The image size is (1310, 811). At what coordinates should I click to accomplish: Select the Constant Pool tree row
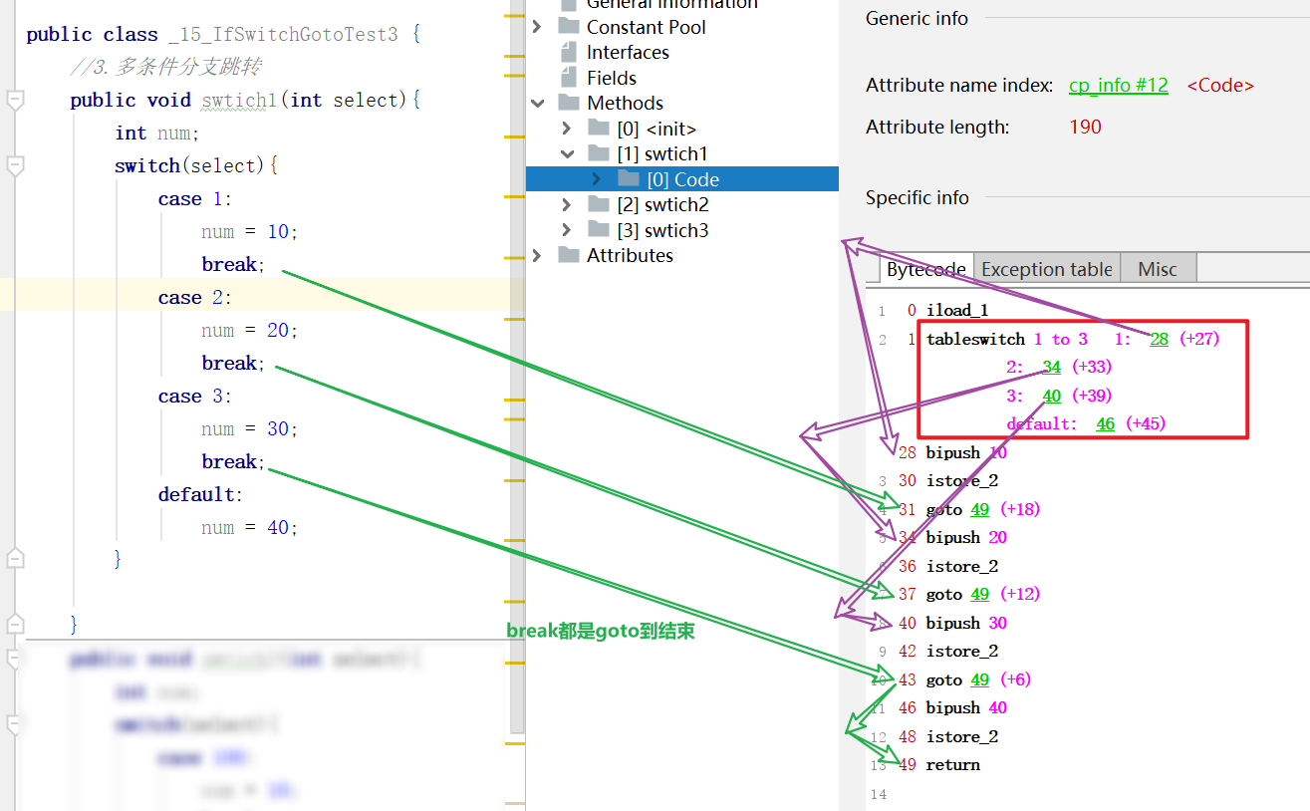(x=682, y=27)
